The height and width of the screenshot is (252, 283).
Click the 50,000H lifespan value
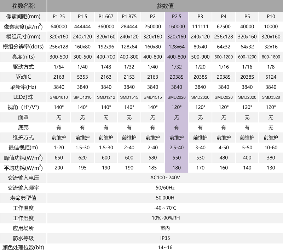click(165, 198)
